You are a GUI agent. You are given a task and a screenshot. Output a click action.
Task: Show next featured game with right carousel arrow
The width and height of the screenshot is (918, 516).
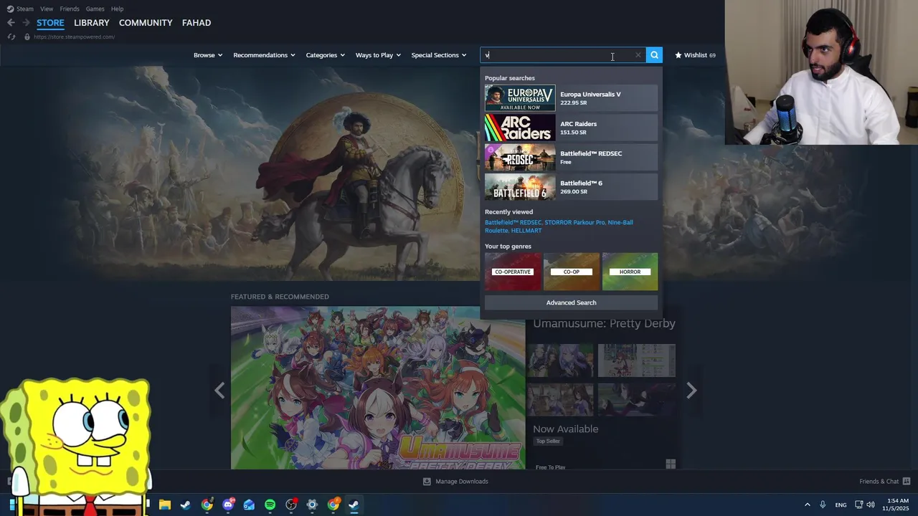pos(691,391)
